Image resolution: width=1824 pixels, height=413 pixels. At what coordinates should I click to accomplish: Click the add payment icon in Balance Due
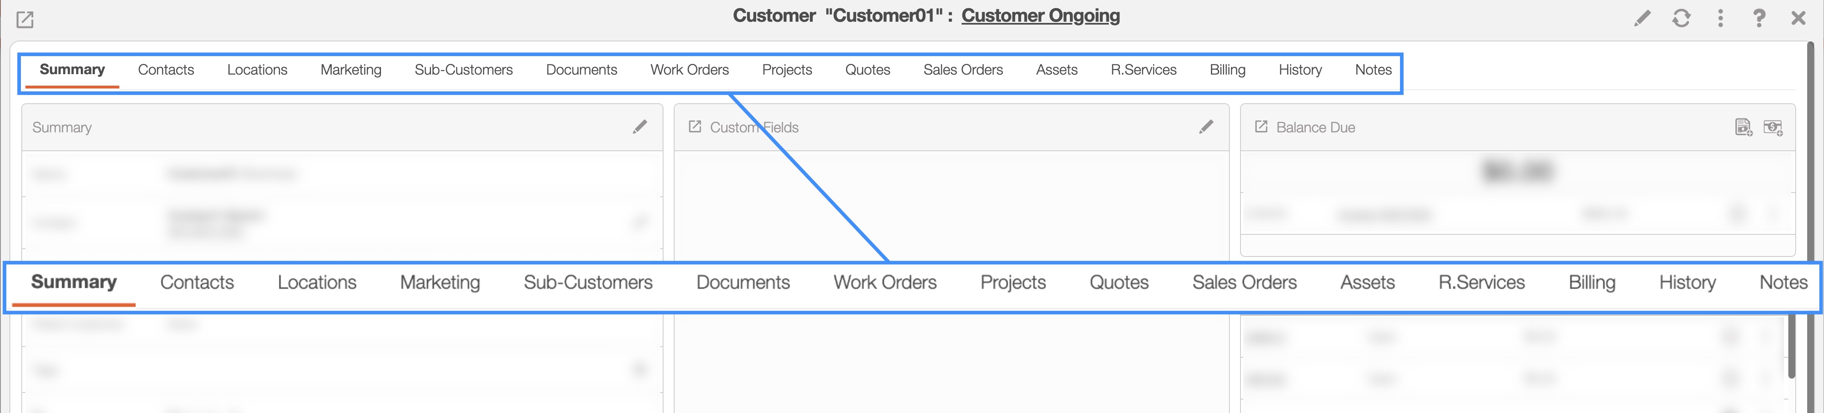[x=1772, y=127]
